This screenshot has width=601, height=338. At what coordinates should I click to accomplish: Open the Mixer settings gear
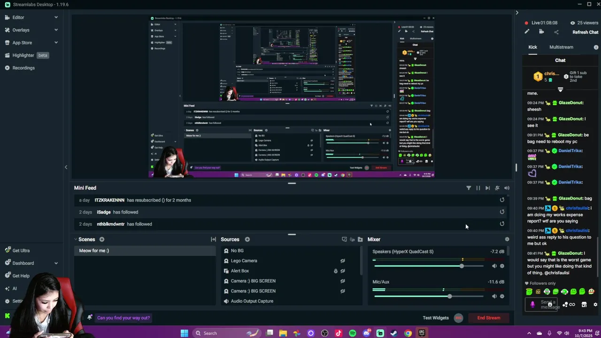tap(507, 239)
